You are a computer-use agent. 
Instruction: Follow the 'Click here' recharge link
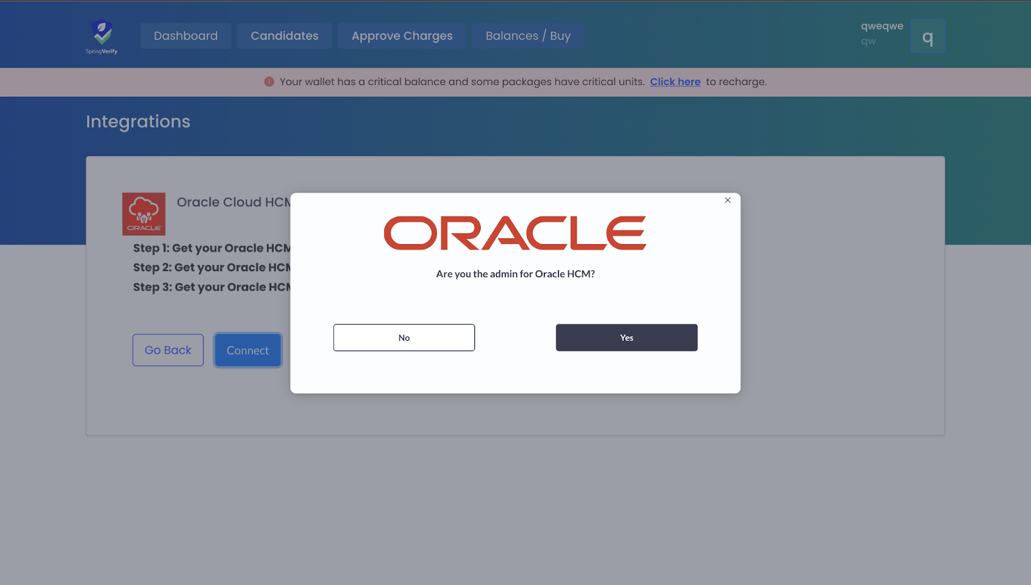click(675, 82)
